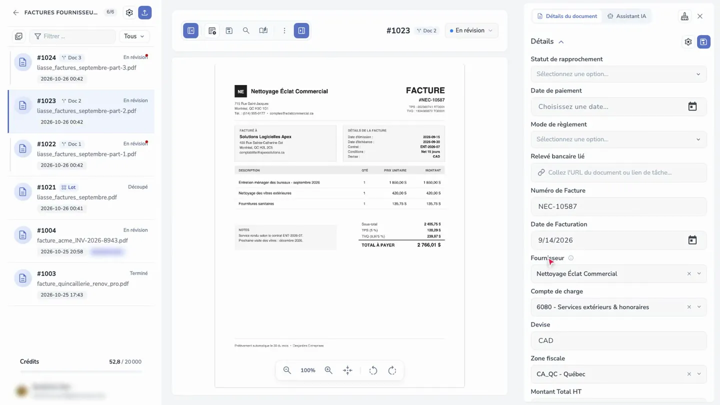Image resolution: width=720 pixels, height=405 pixels.
Task: Click info icon next to Fournisseur
Action: point(571,258)
